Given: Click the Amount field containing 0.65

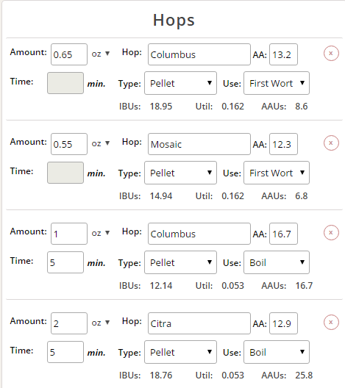Looking at the screenshot, I should point(69,54).
